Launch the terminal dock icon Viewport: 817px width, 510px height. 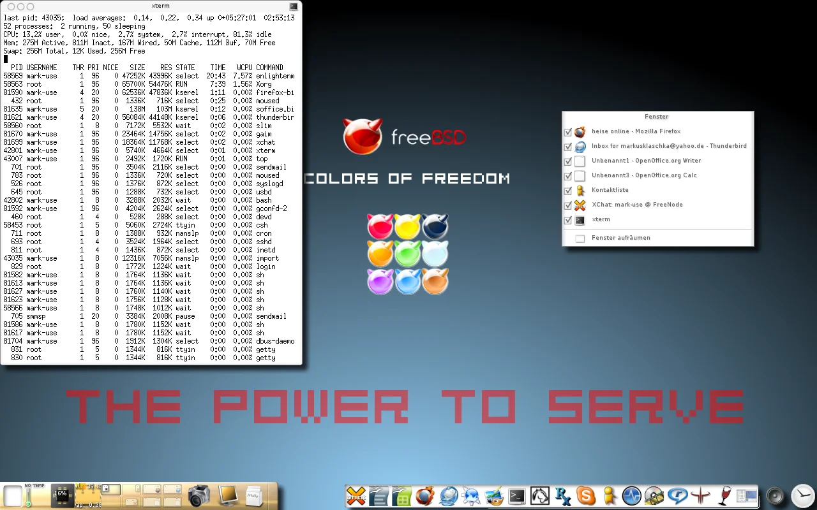tap(517, 495)
